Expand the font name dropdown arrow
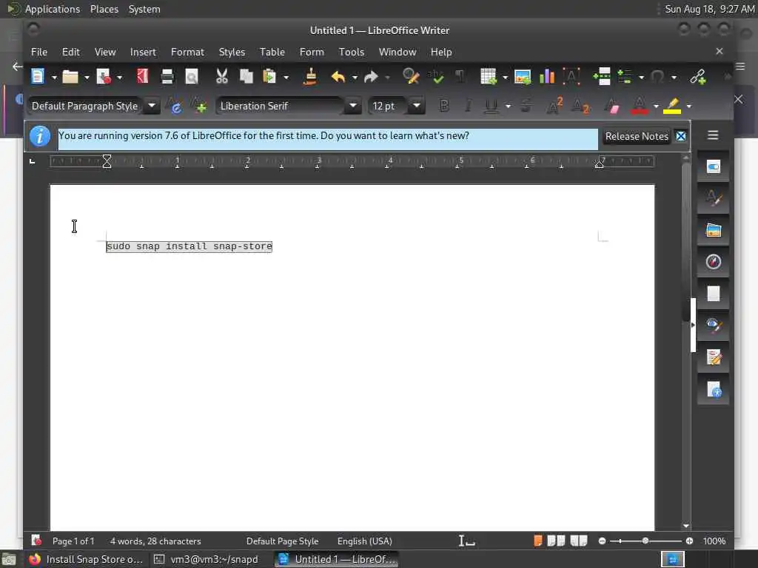The width and height of the screenshot is (758, 568). click(353, 106)
